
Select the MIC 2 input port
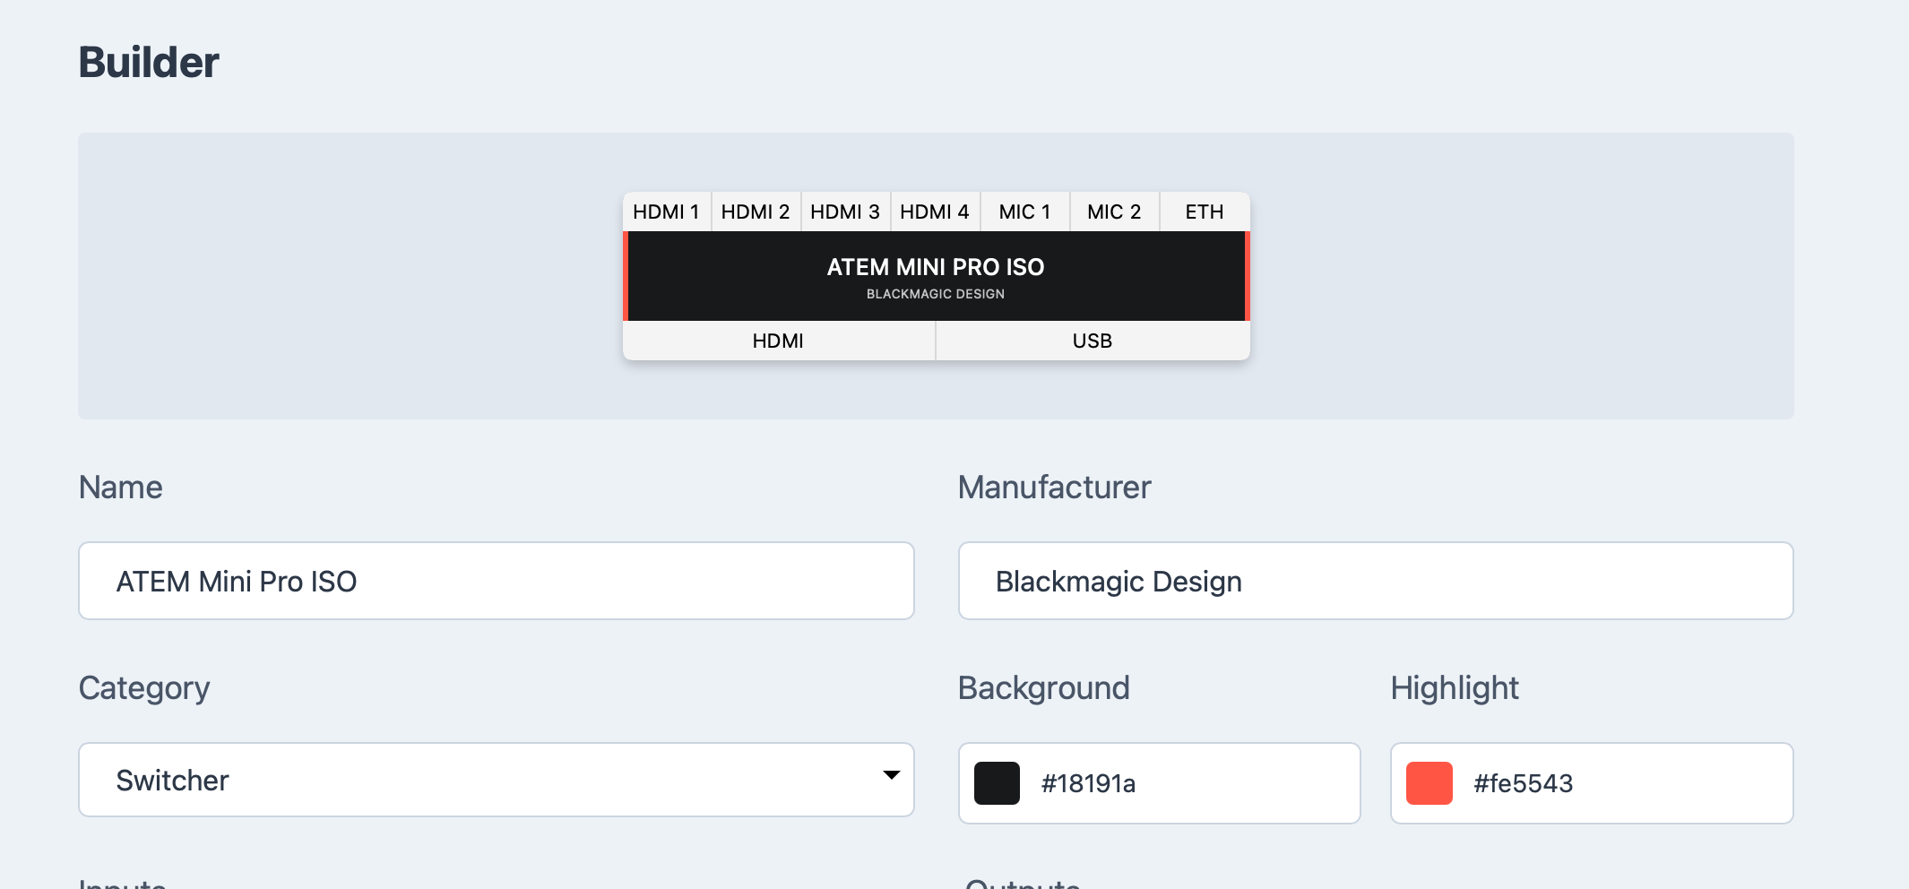point(1115,211)
